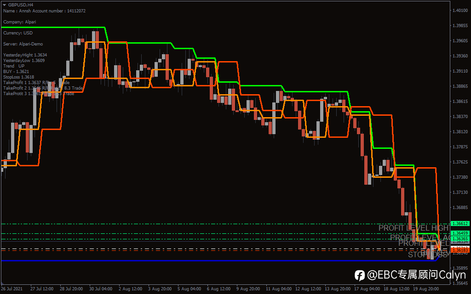Click the '6 Aug 12:00' time axis label
This screenshot has width=471, height=294.
pos(218,288)
